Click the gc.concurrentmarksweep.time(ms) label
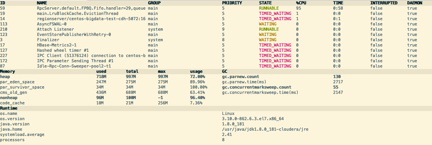The image size is (432, 145). click(260, 92)
